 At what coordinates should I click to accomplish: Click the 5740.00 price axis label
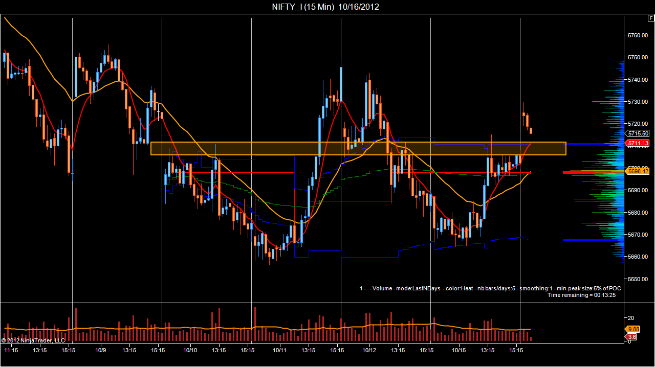pyautogui.click(x=638, y=80)
